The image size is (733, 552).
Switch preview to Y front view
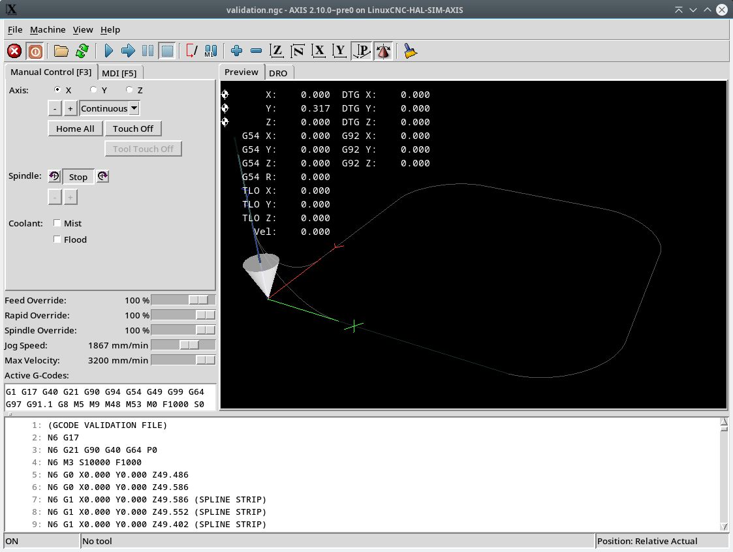[x=339, y=51]
